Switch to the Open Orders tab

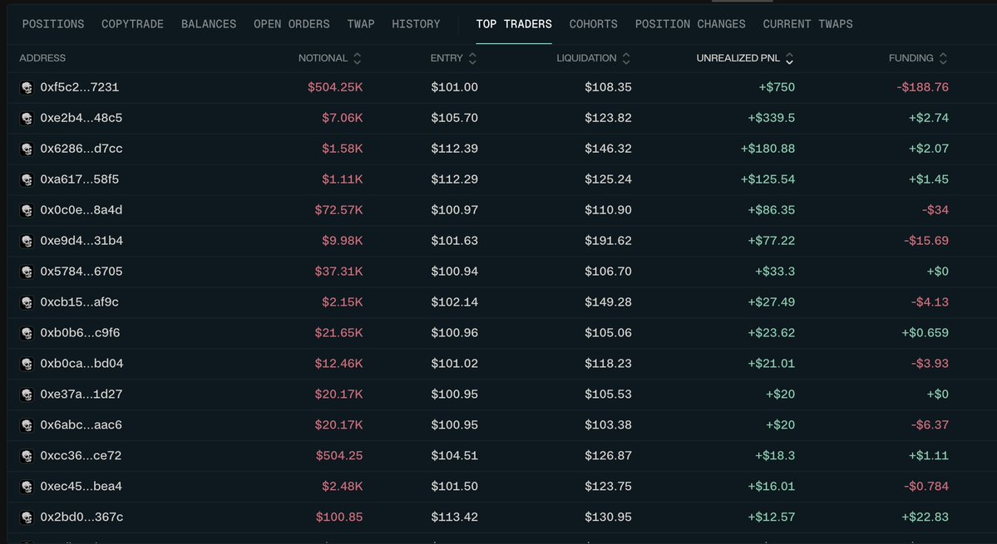291,24
